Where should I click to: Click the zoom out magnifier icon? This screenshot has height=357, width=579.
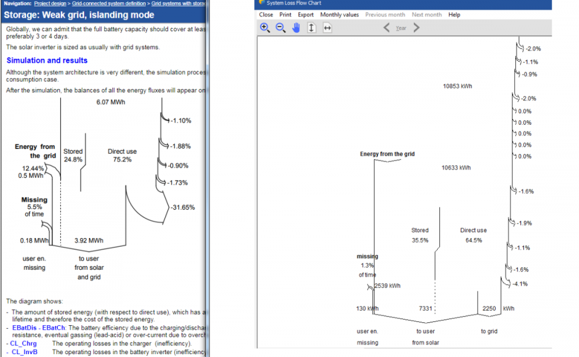click(280, 28)
